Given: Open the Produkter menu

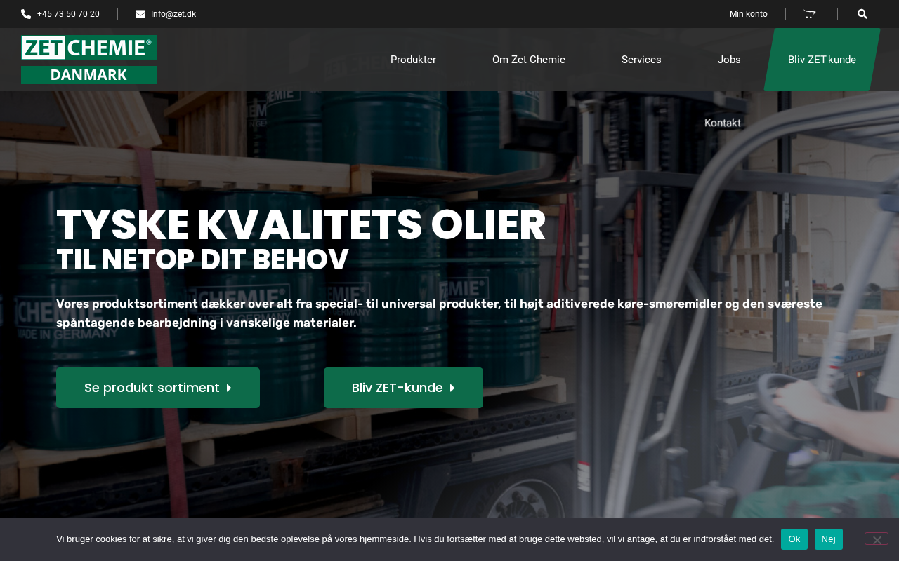Looking at the screenshot, I should pyautogui.click(x=413, y=60).
